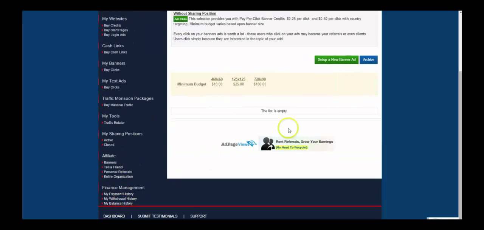484x230 pixels.
Task: Open SUPPORT in footer menu
Action: tap(199, 216)
